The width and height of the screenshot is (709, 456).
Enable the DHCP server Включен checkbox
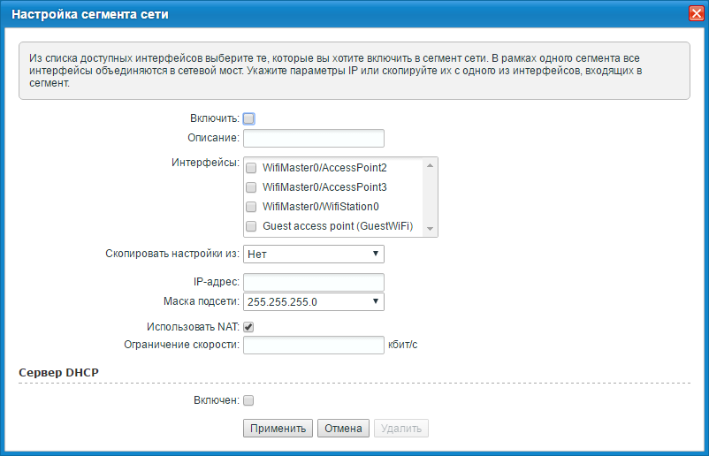[248, 400]
